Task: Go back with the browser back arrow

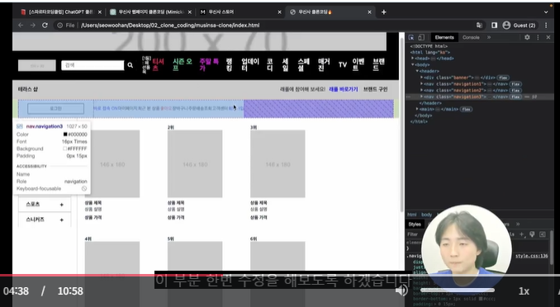Action: click(21, 26)
